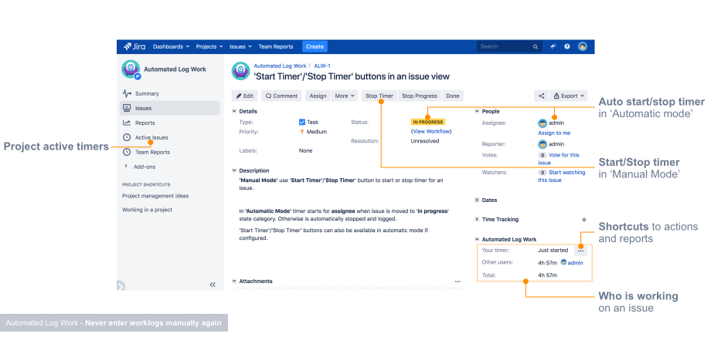Click the share icon button

click(541, 96)
